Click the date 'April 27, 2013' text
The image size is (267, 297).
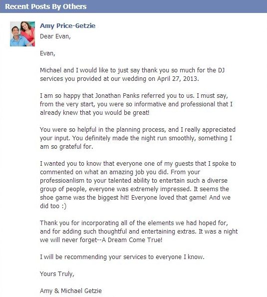click(x=178, y=78)
